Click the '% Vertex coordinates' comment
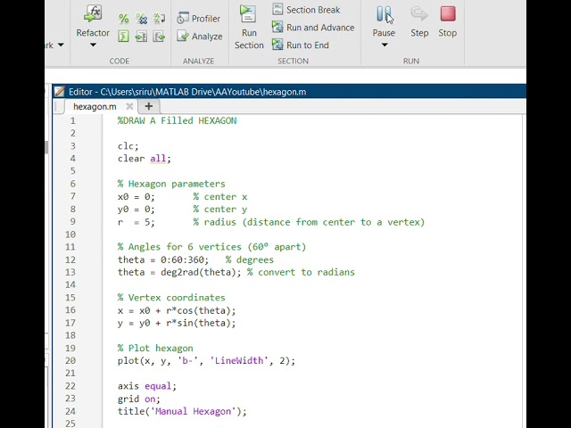 171,298
